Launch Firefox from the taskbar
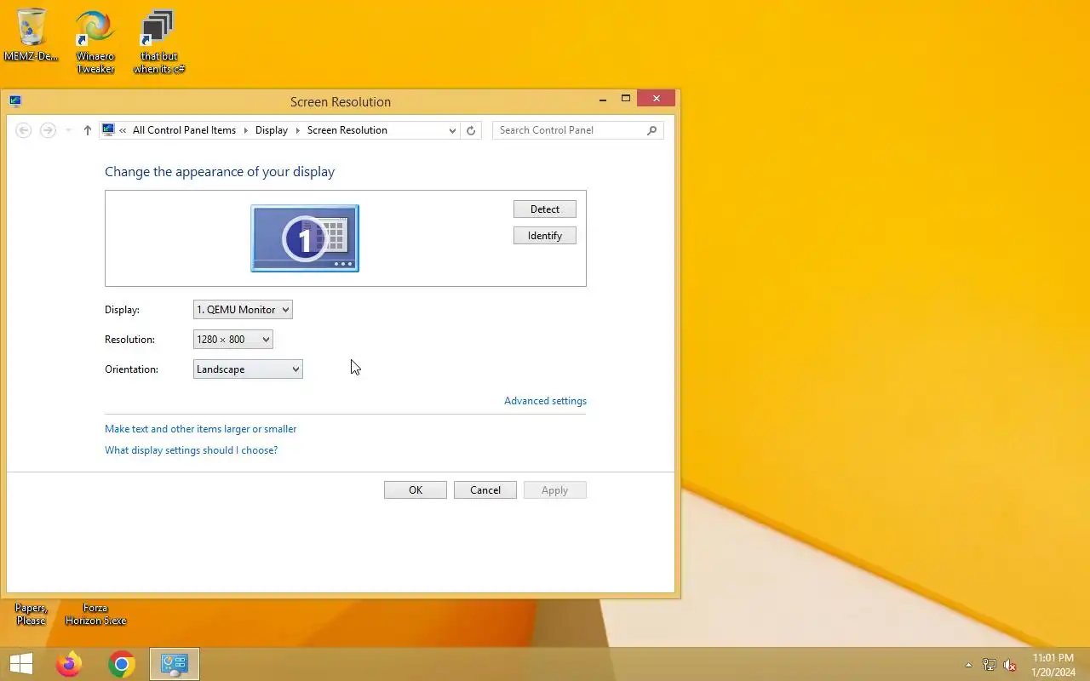This screenshot has height=681, width=1090. 69,664
